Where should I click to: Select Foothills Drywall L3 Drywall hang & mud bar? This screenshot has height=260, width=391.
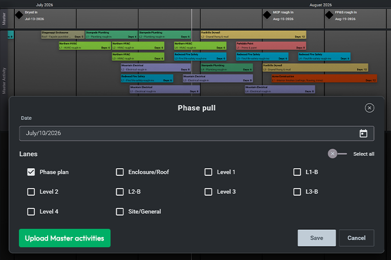[315, 67]
